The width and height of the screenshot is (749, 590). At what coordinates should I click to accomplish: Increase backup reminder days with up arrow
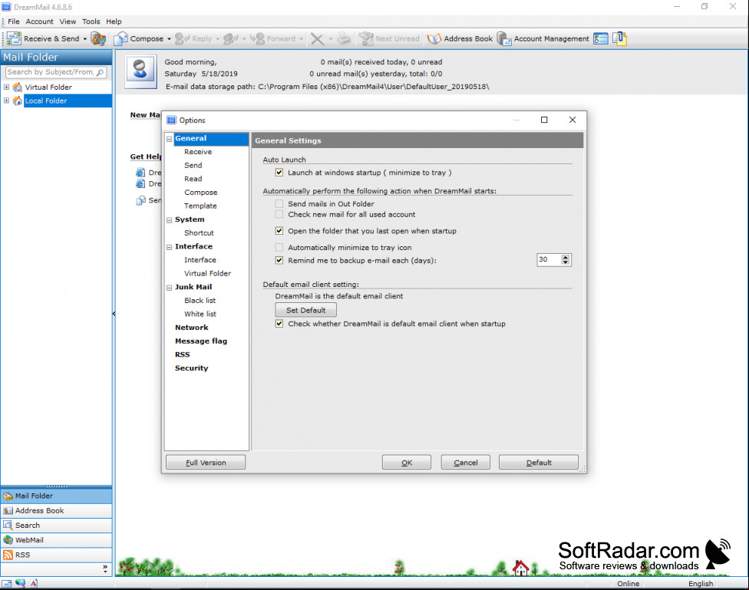[x=566, y=257]
